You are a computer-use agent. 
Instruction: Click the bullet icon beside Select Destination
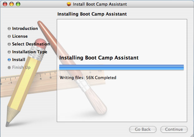(x=9, y=44)
